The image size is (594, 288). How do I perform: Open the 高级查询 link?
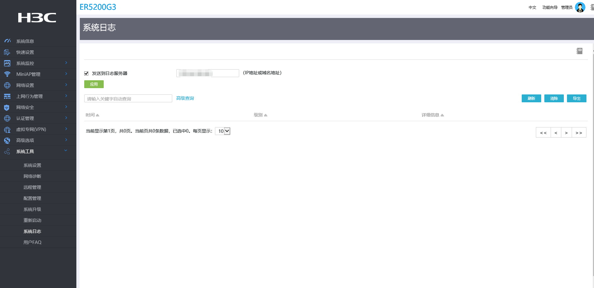[185, 98]
